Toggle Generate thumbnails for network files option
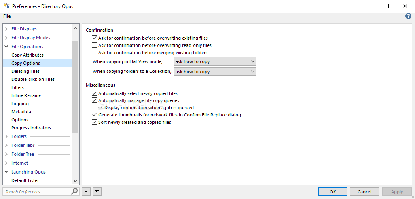The height and width of the screenshot is (199, 415). [95, 115]
